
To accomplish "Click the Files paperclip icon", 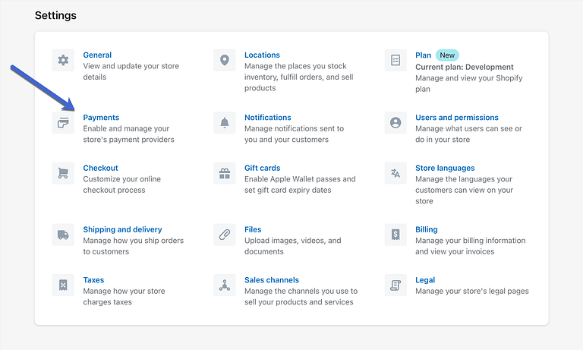I will click(x=225, y=235).
